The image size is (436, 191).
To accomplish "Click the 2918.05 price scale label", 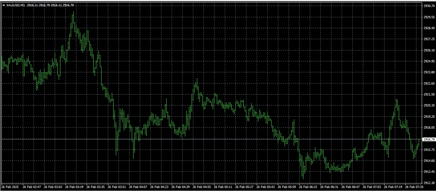I will (x=429, y=128).
